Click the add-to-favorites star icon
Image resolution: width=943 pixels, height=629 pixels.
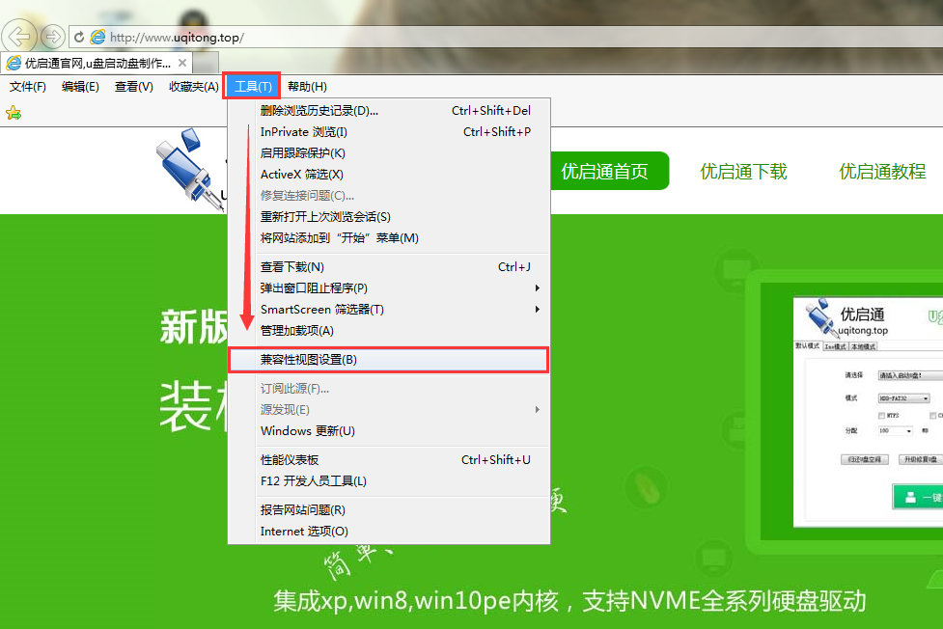[x=14, y=113]
